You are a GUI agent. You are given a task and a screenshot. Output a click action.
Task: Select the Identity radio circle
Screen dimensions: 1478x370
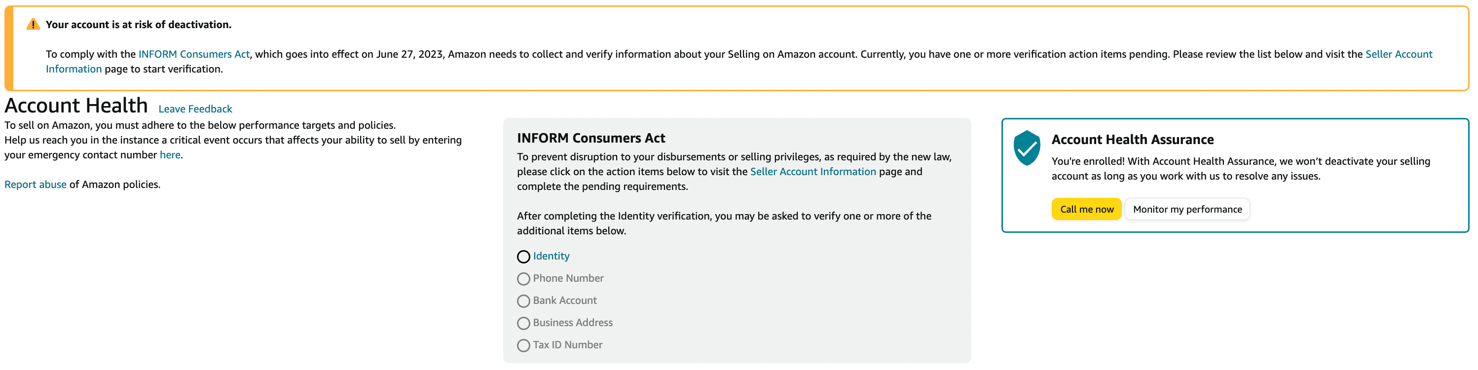tap(523, 257)
